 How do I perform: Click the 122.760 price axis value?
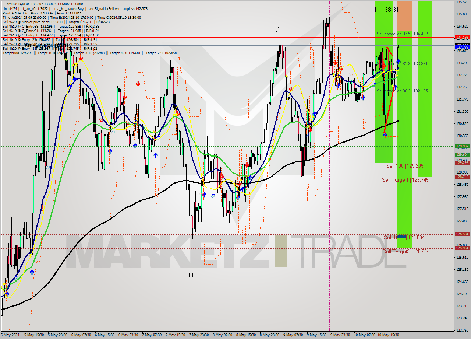[x=462, y=331]
